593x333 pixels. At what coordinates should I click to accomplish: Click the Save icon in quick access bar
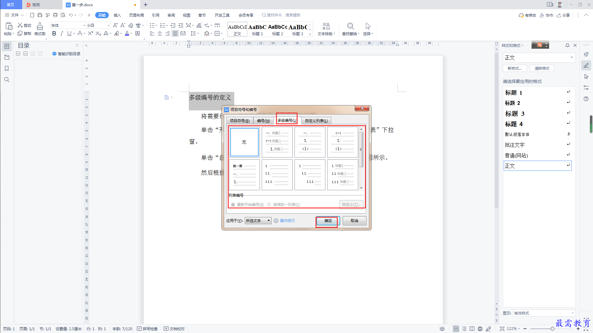coord(40,15)
